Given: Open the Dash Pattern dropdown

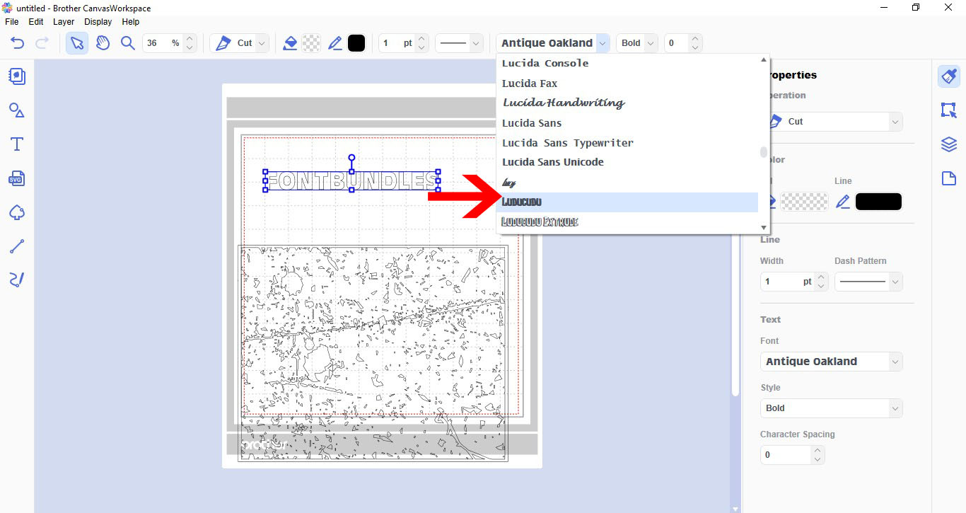Looking at the screenshot, I should click(x=868, y=281).
